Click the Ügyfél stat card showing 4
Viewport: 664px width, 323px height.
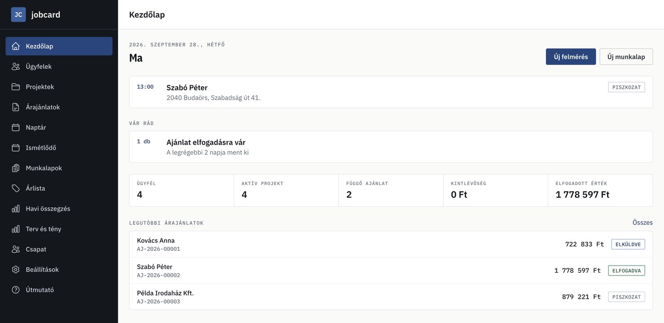coord(182,190)
